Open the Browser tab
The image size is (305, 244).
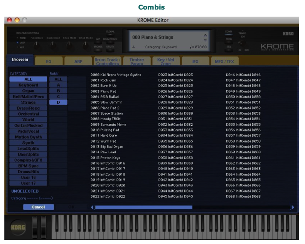pos(20,60)
